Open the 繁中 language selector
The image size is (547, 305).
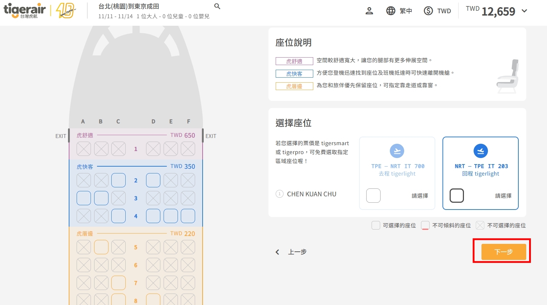(406, 11)
